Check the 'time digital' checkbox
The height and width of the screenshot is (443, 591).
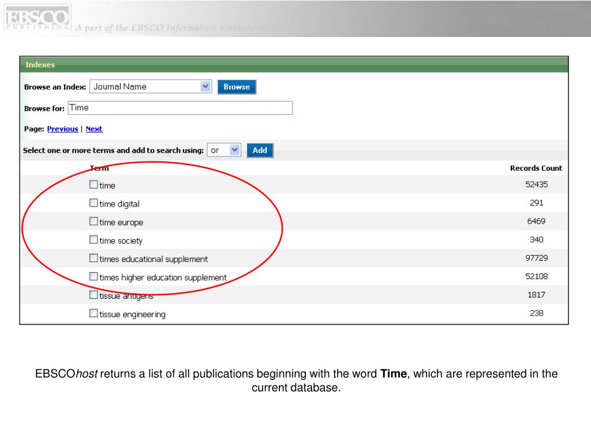[x=93, y=203]
